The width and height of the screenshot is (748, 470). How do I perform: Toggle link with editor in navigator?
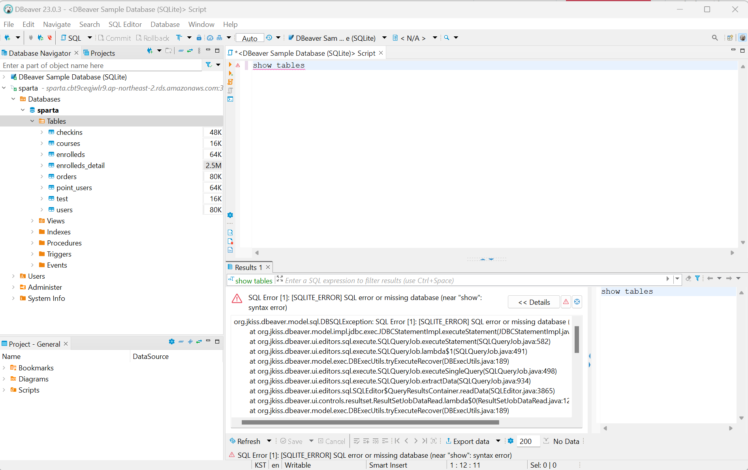coord(190,51)
